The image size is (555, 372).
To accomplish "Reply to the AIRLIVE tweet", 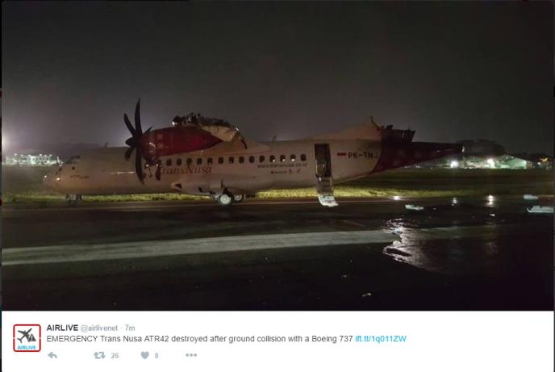I will (x=52, y=355).
